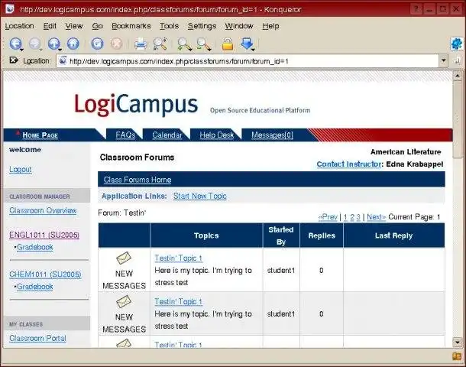The height and width of the screenshot is (367, 466).
Task: Click the zoom out magnifier icon
Action: pos(204,44)
